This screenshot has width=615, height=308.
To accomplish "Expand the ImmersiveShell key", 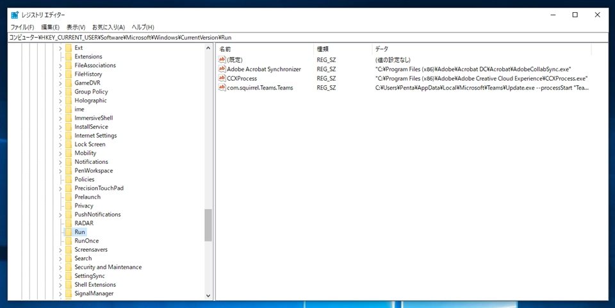I will pos(60,118).
